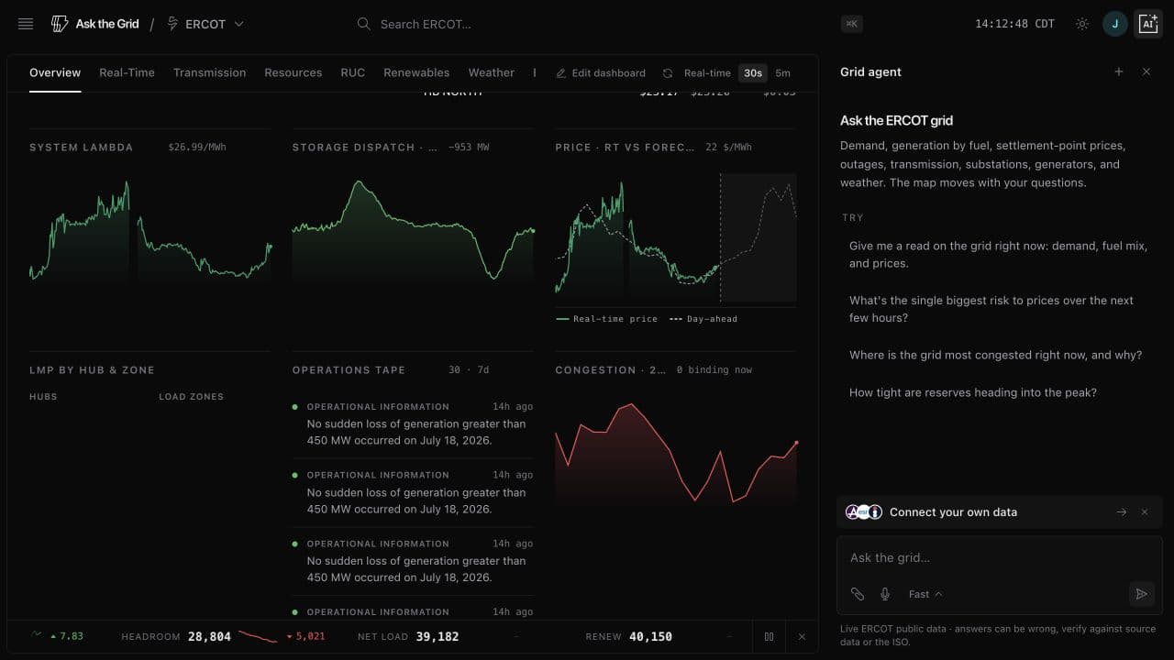Click the HUBS column label

click(x=43, y=397)
